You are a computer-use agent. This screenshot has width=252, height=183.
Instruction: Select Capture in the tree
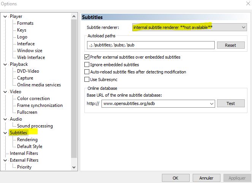coord(25,78)
